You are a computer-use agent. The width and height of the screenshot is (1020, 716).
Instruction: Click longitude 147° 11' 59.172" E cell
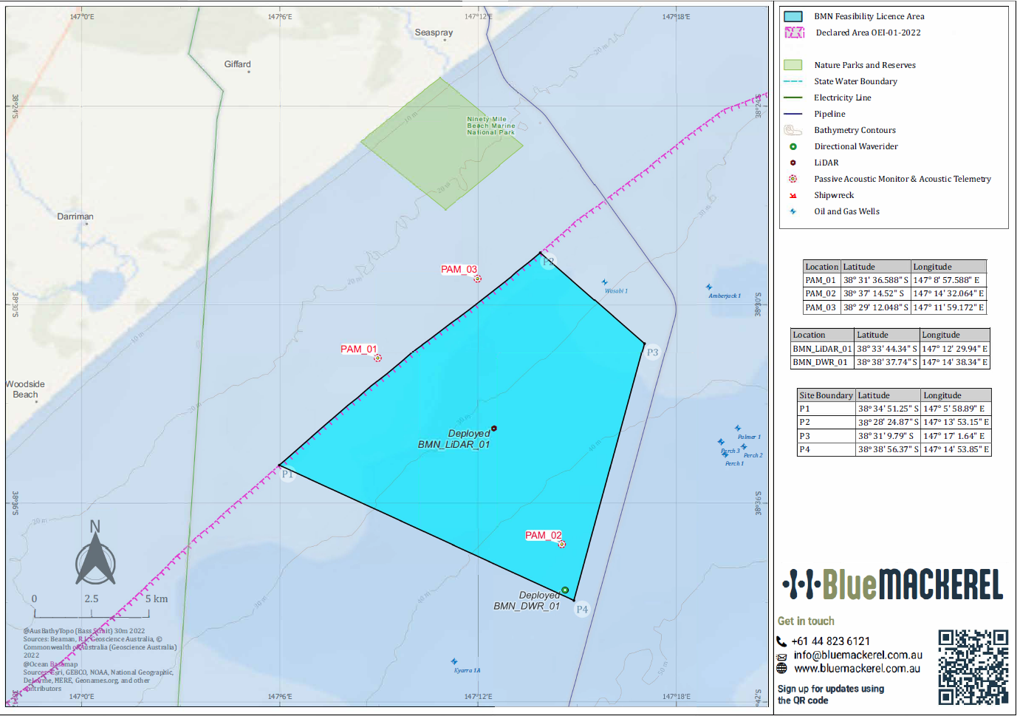click(949, 307)
